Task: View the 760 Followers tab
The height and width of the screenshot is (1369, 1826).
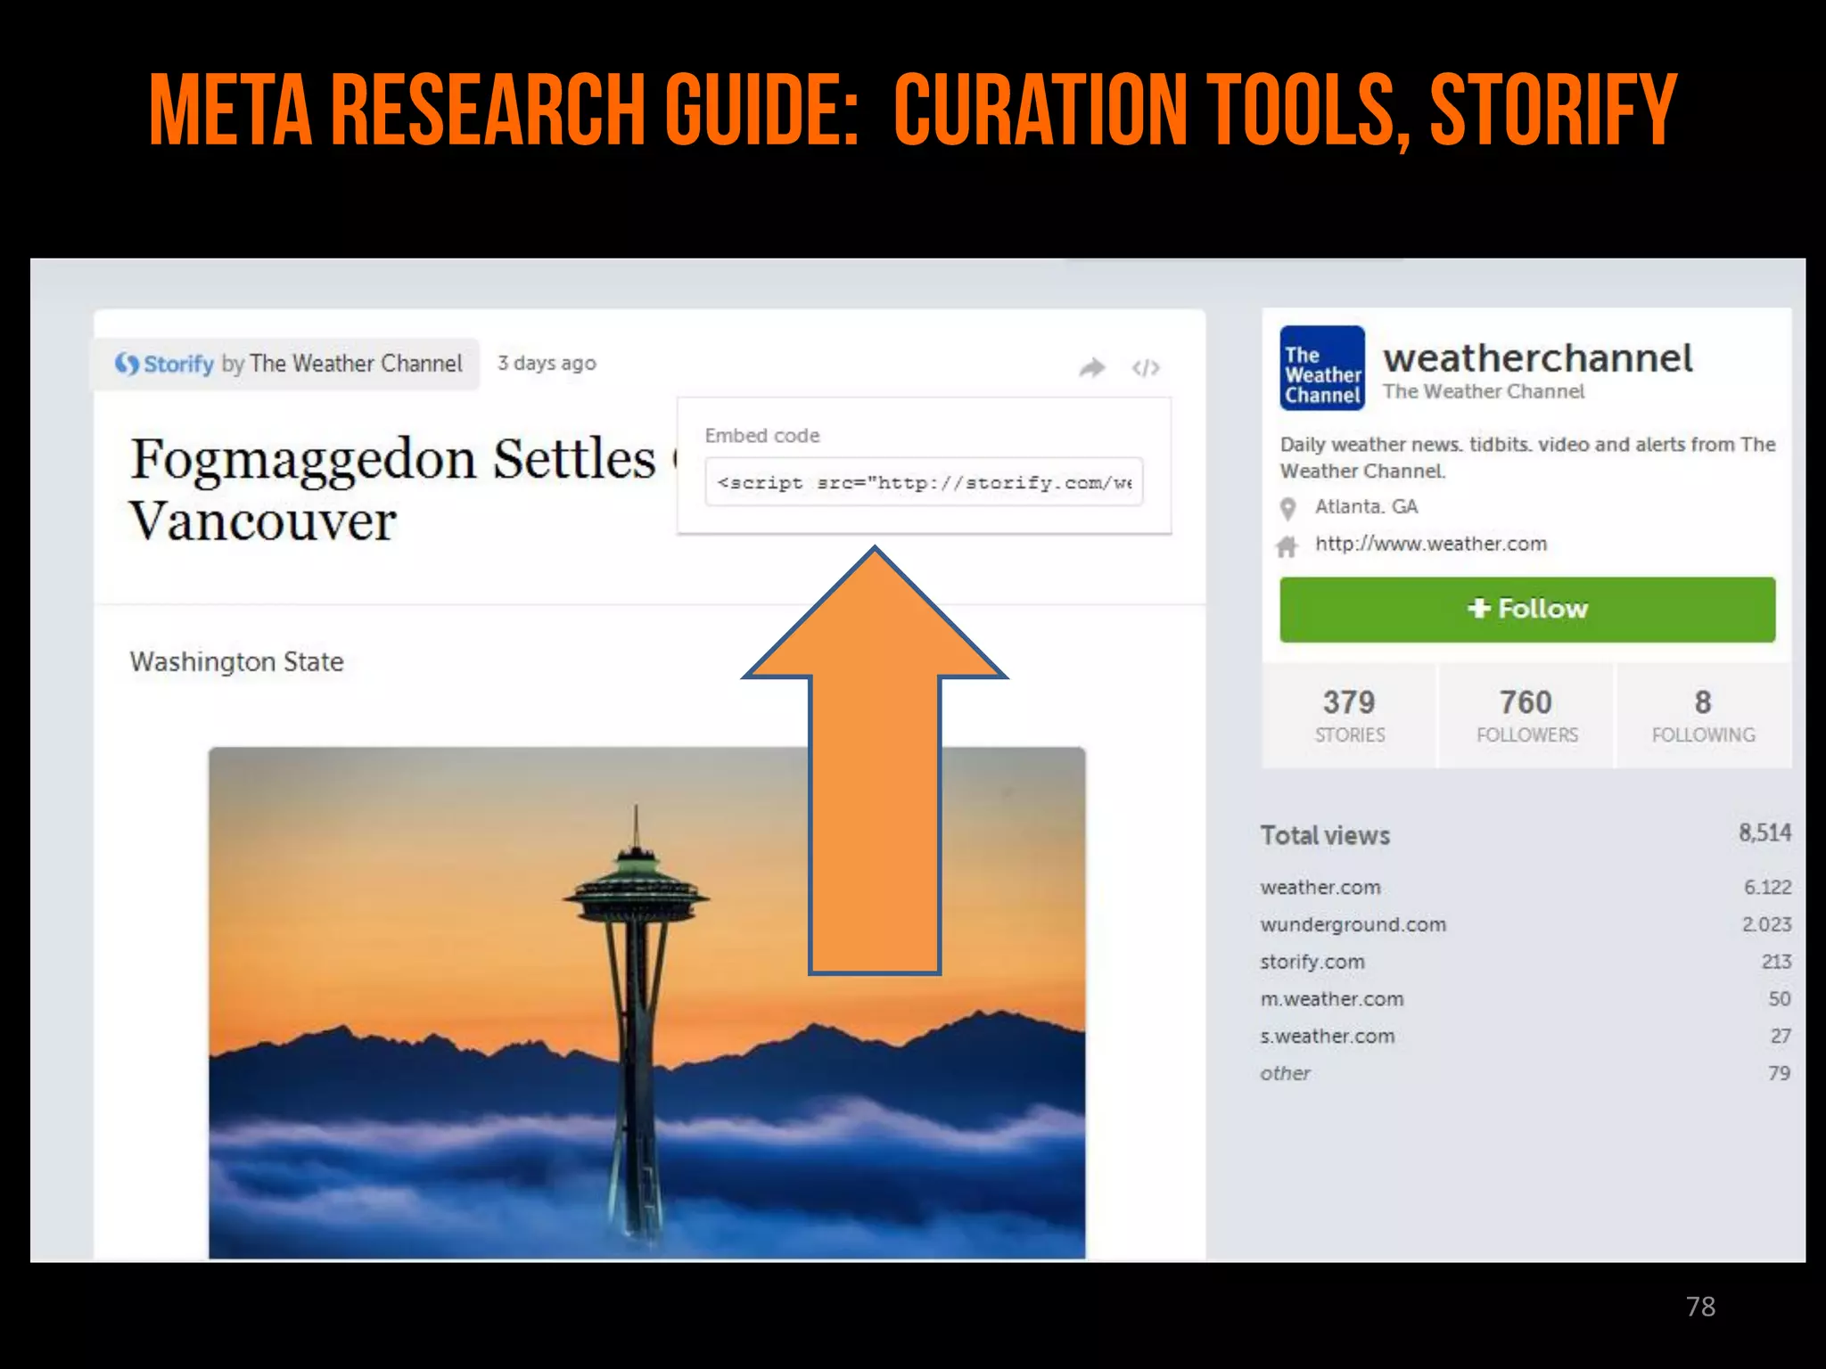Action: pos(1526,715)
